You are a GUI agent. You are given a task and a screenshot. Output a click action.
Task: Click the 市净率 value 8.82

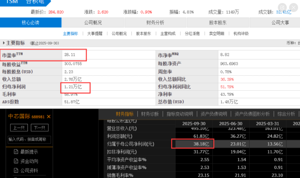pos(225,55)
